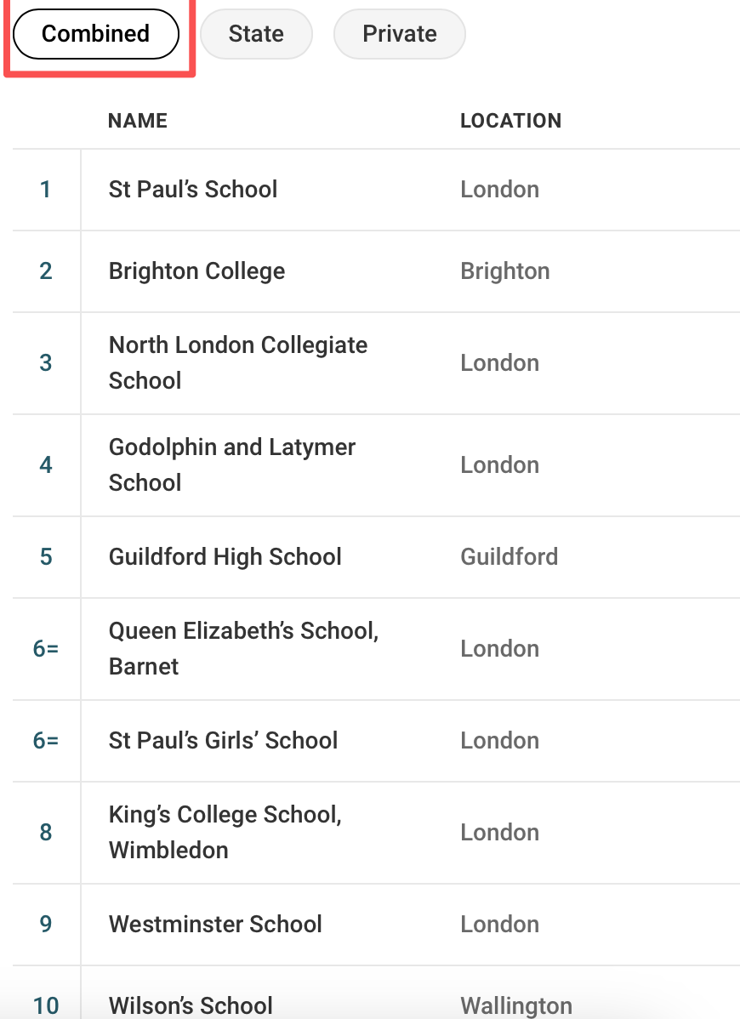
Task: Click rank number 8 cell
Action: pos(46,832)
